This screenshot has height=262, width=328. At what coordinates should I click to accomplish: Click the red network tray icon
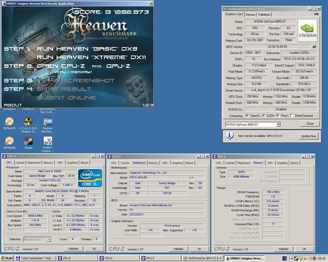click(305, 258)
